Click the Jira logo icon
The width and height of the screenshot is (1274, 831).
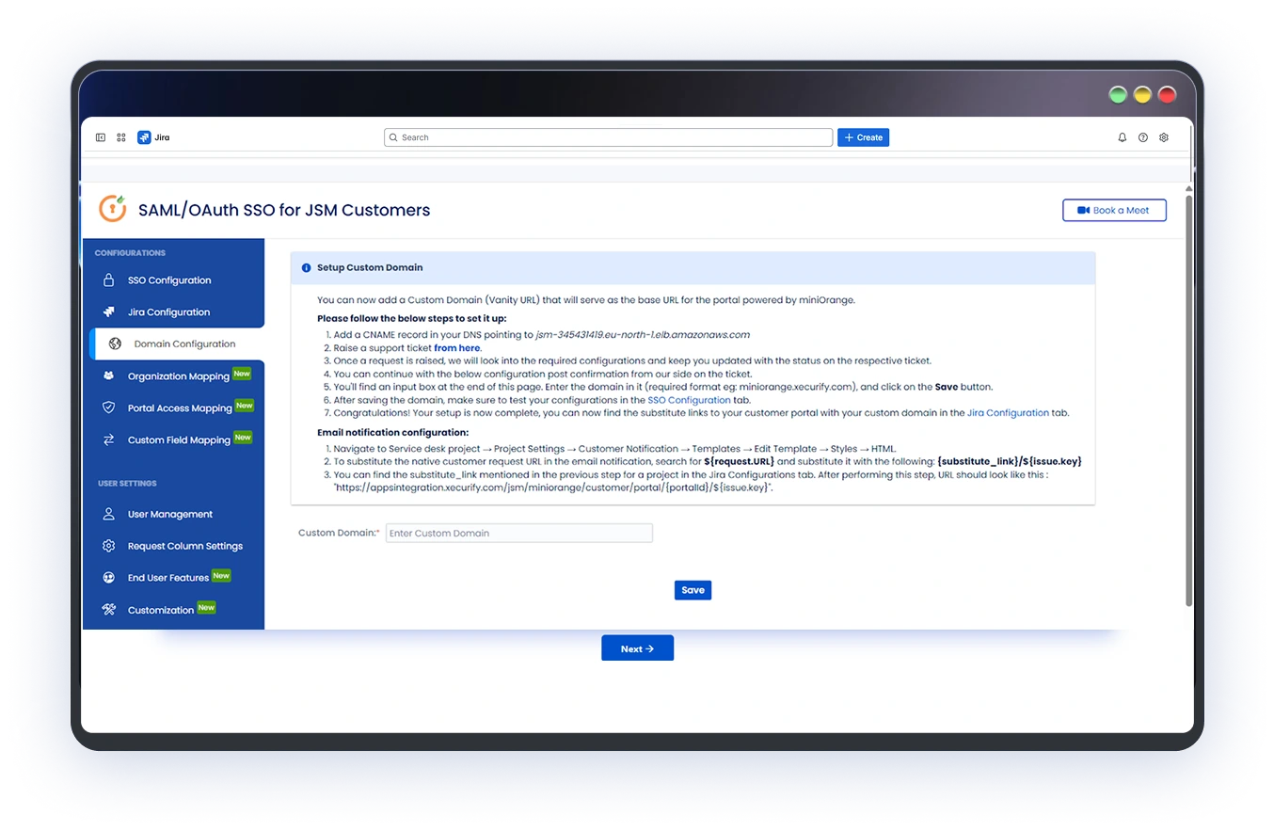click(x=144, y=137)
